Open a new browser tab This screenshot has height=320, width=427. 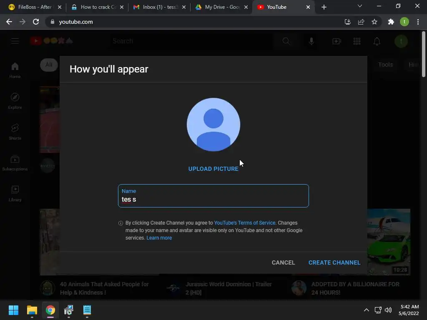(x=324, y=7)
